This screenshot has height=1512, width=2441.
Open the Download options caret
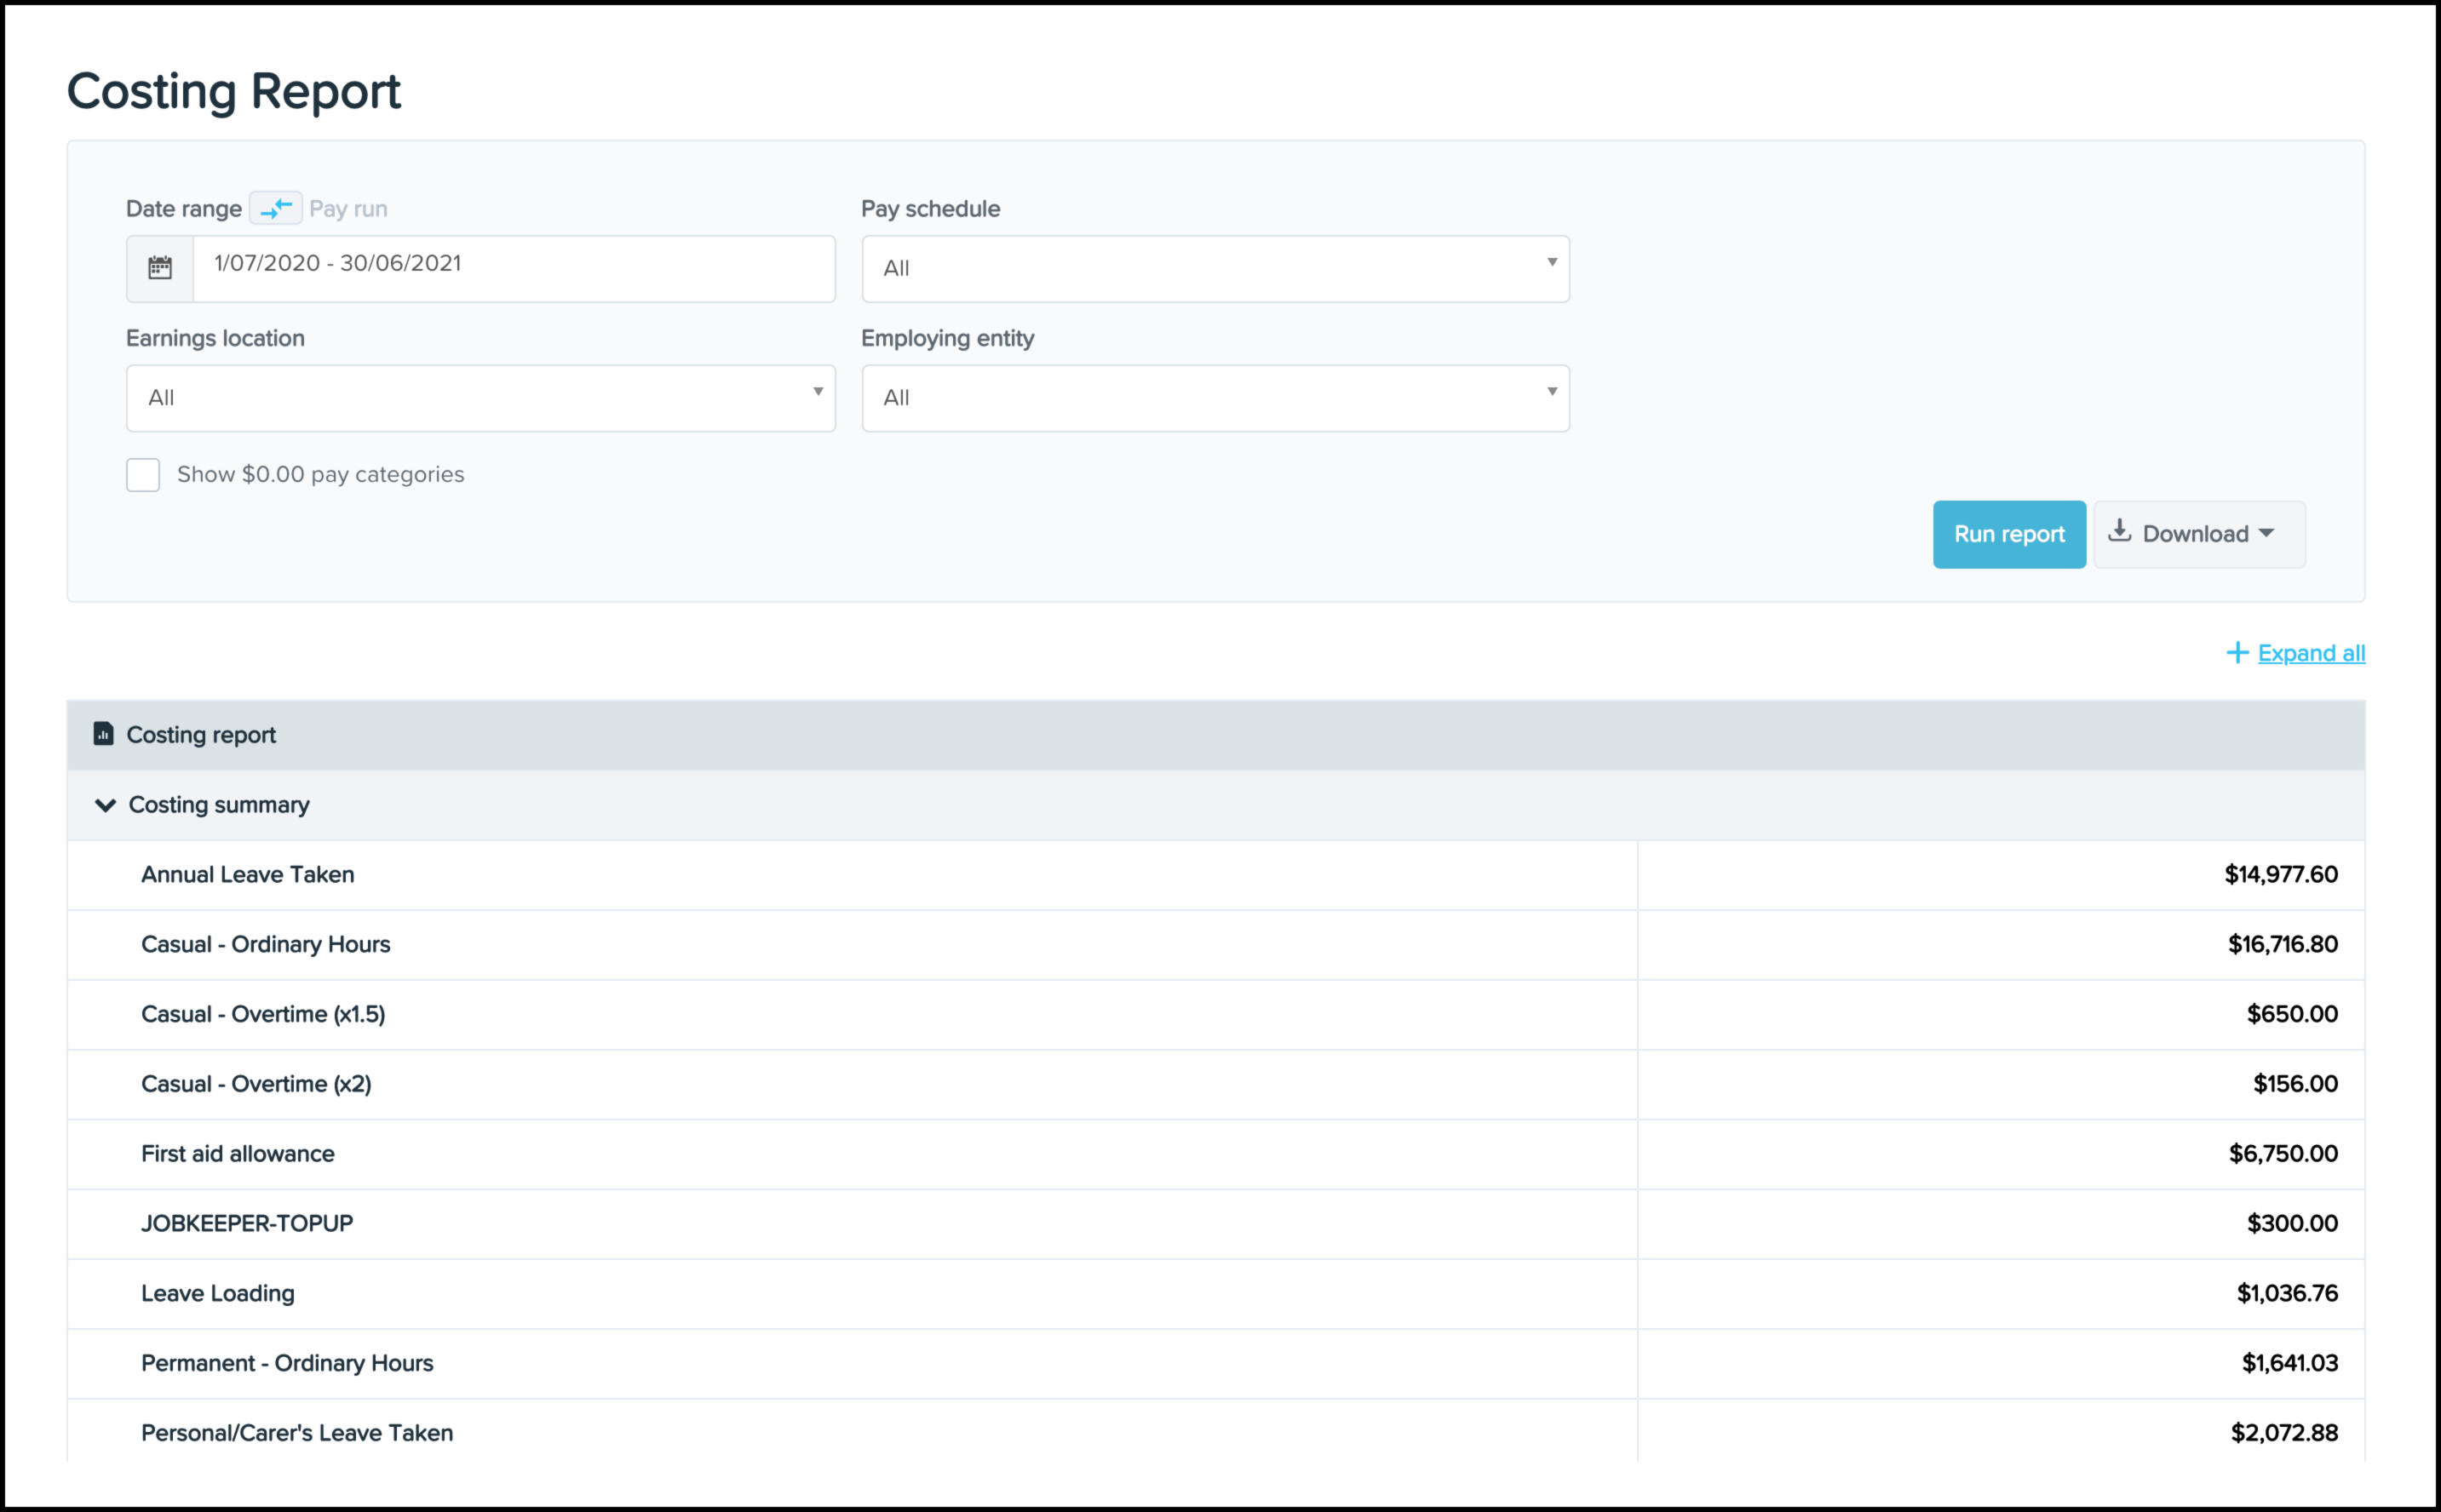point(2266,533)
